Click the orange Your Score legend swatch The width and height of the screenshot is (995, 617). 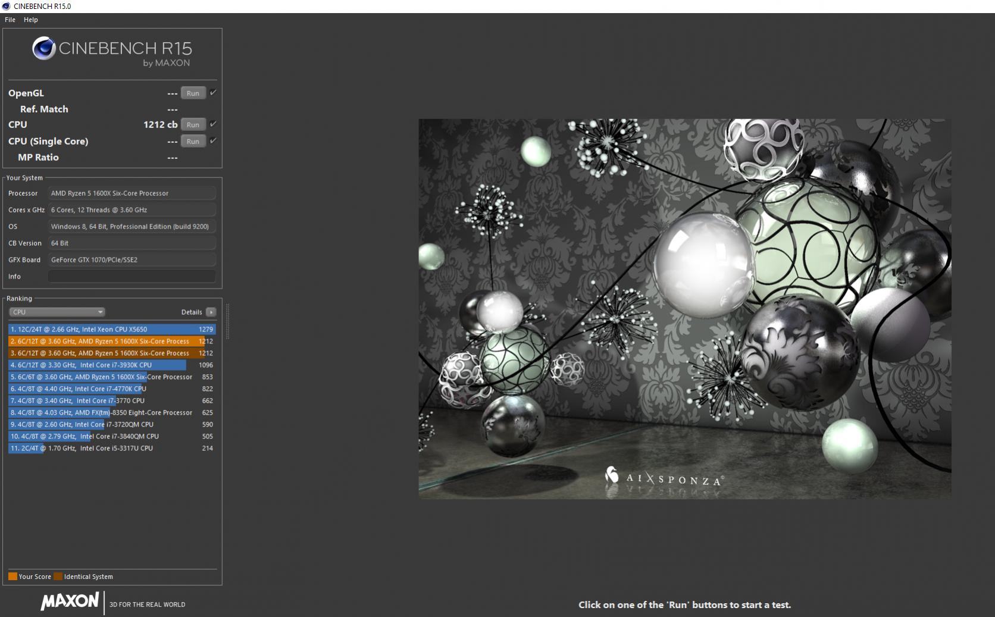point(12,577)
